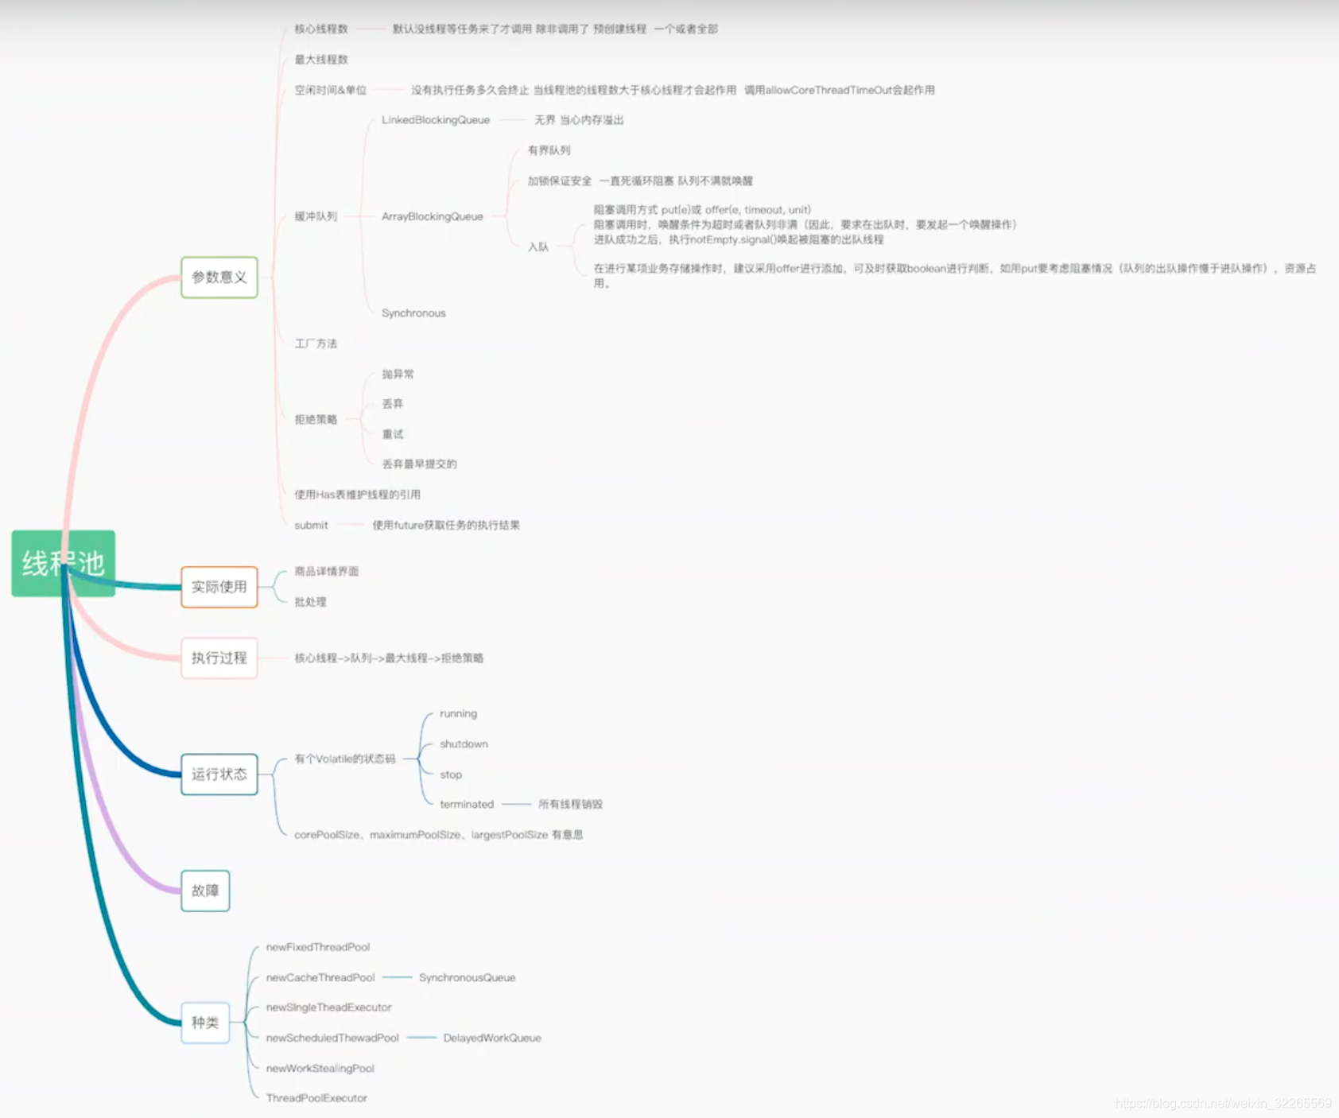
Task: Select the 商品详情界面 node
Action: point(326,572)
